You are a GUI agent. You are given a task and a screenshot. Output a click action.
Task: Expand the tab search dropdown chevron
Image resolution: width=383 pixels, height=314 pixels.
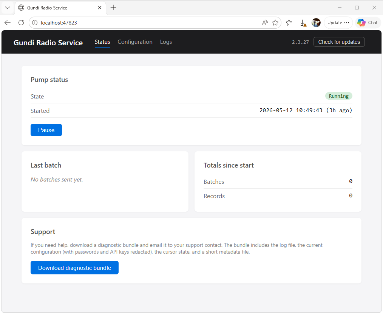(8, 8)
